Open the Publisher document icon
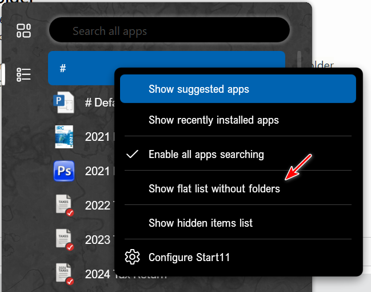Screen dimensions: 371x292 coord(63,102)
